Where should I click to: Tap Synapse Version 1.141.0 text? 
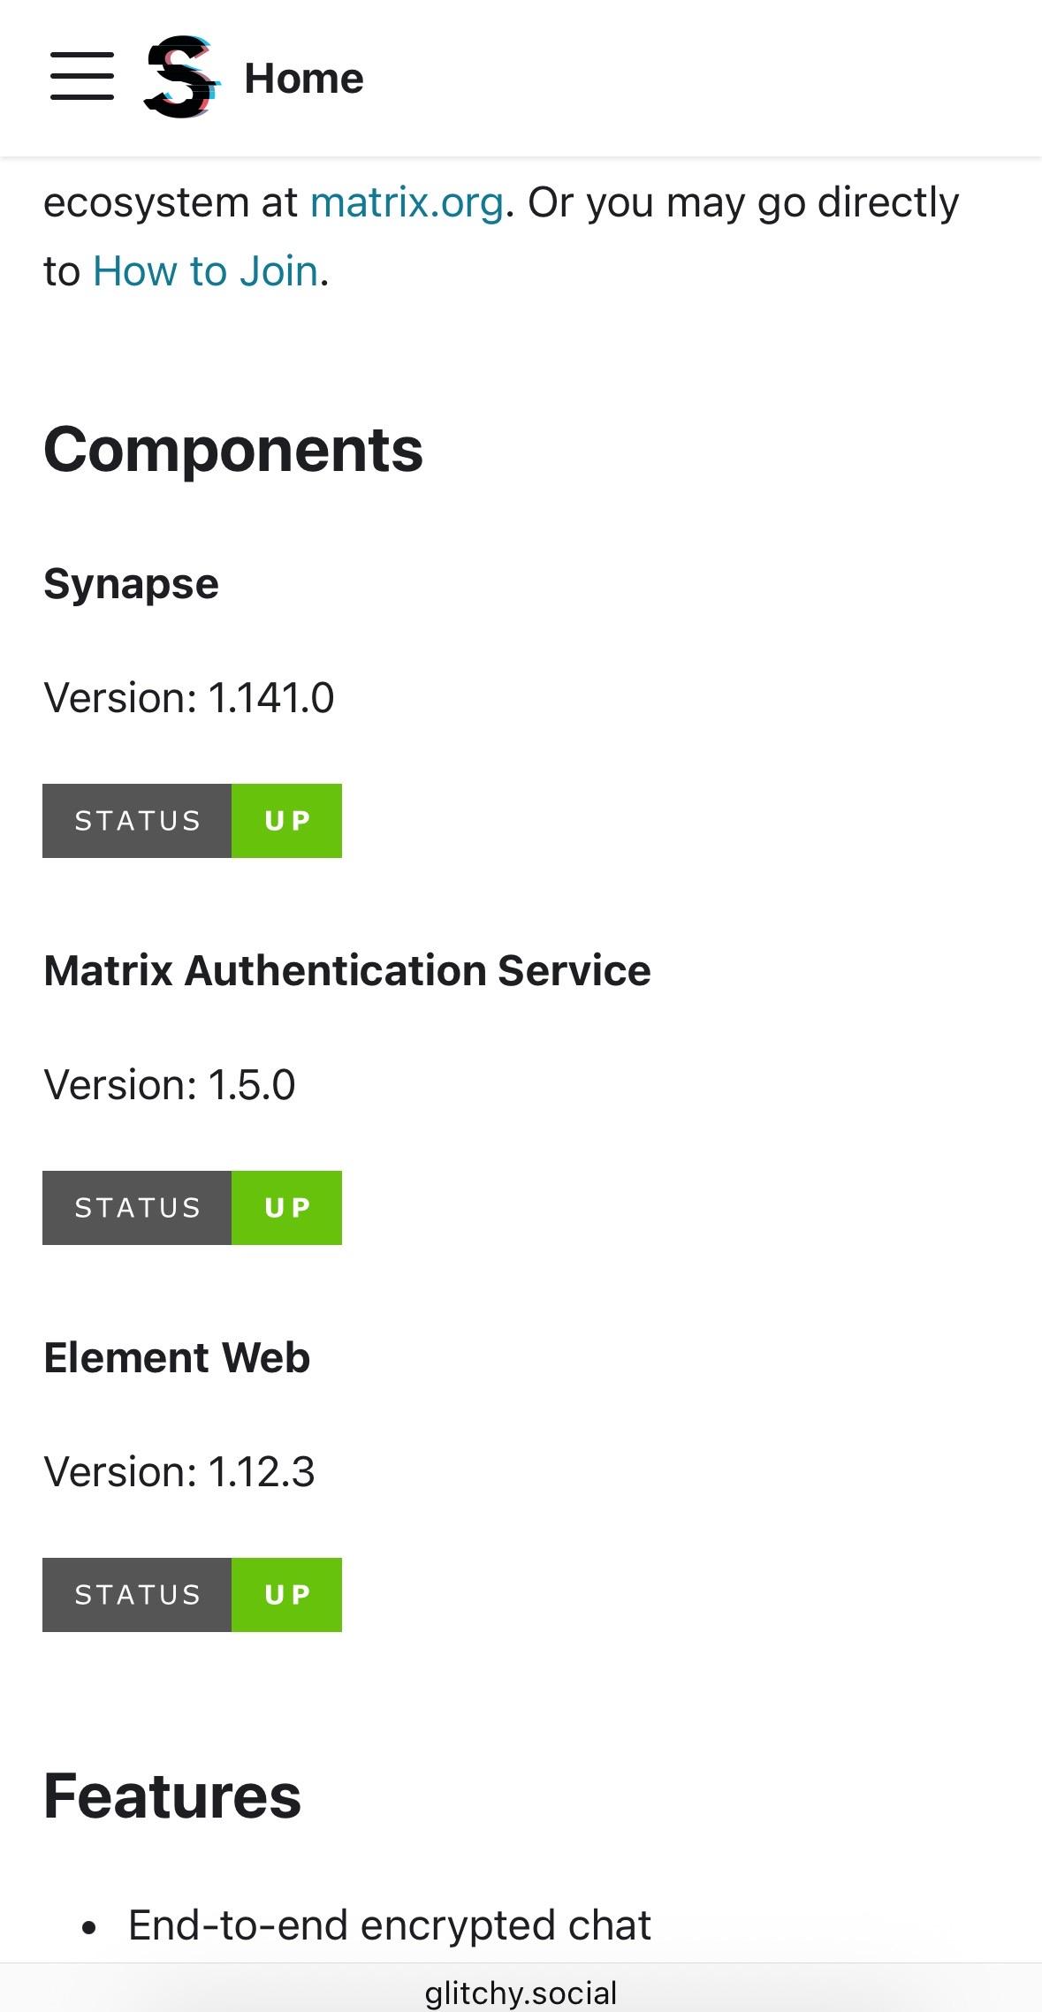click(189, 698)
